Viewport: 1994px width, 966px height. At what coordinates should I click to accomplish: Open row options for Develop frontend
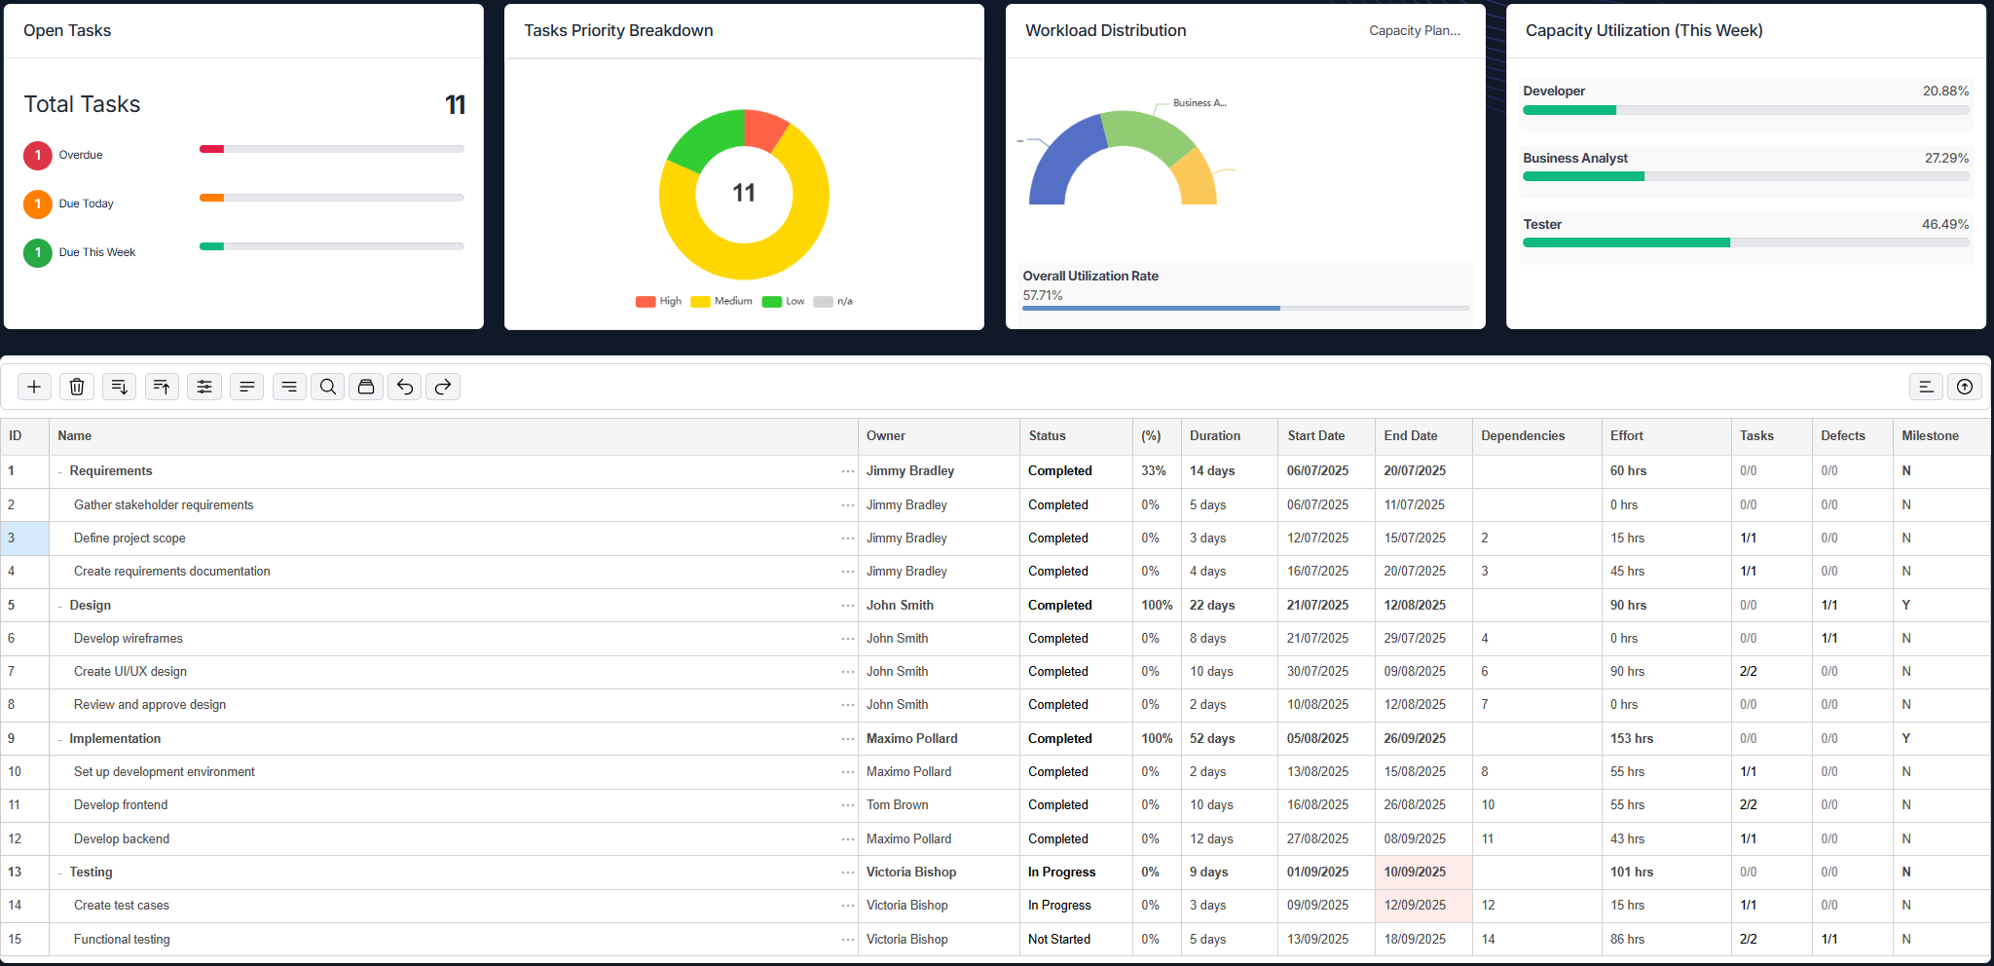(x=847, y=805)
